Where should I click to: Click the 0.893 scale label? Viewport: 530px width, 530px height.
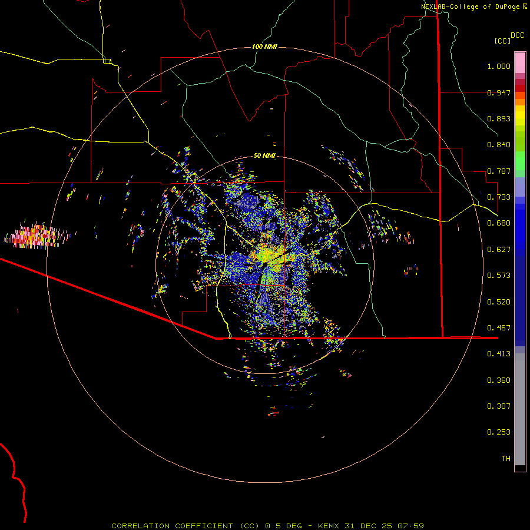[x=499, y=118]
